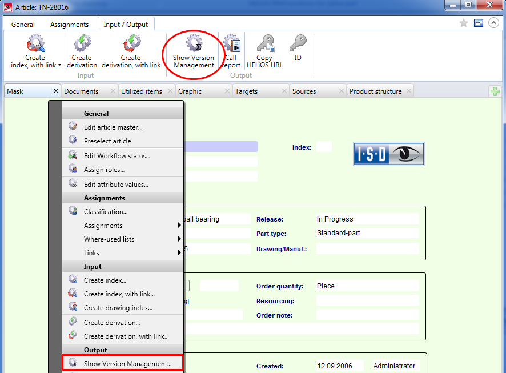The image size is (506, 373).
Task: Switch to the Assignments ribbon tab
Action: [x=69, y=25]
